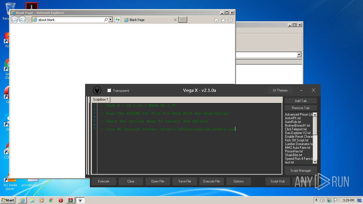The width and height of the screenshot is (363, 204).
Task: Select BrokenBonesIV.txt script
Action: click(297, 126)
